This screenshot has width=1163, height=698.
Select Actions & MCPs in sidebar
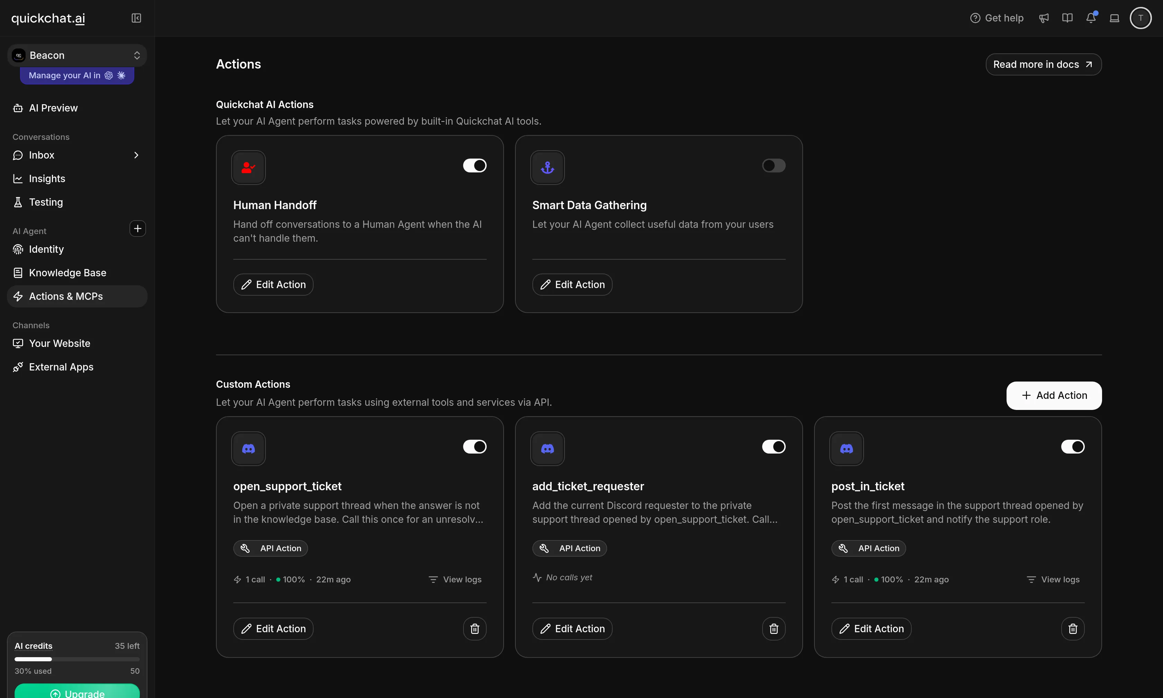click(x=77, y=296)
